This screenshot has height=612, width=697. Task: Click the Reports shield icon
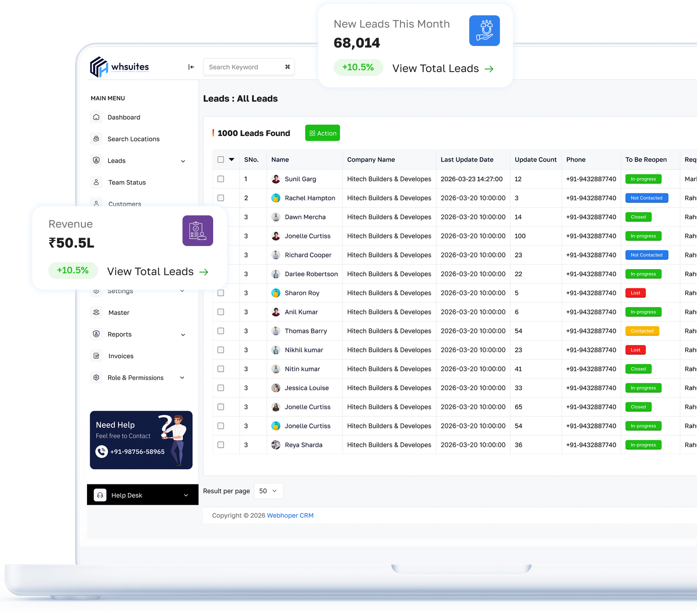pyautogui.click(x=96, y=334)
